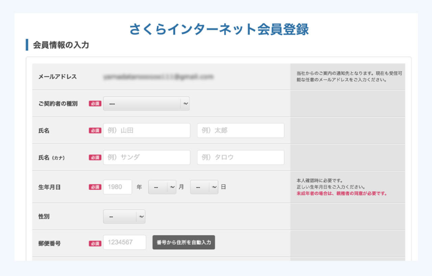The height and width of the screenshot is (276, 432).
Task: Click the 必須 badge beside 生年月日
Action: point(95,187)
